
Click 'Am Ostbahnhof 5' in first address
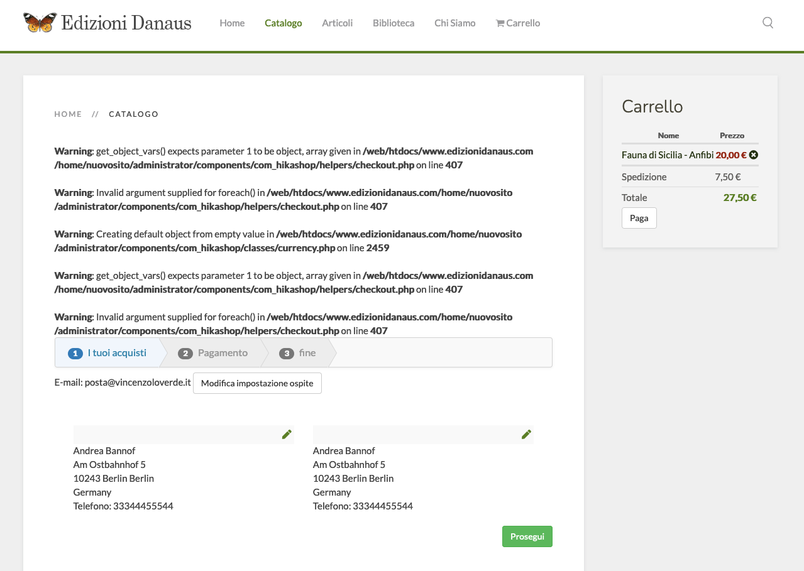pos(109,465)
